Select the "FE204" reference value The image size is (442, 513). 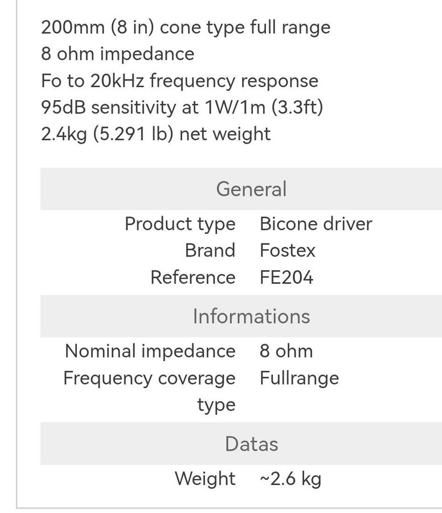tap(286, 277)
